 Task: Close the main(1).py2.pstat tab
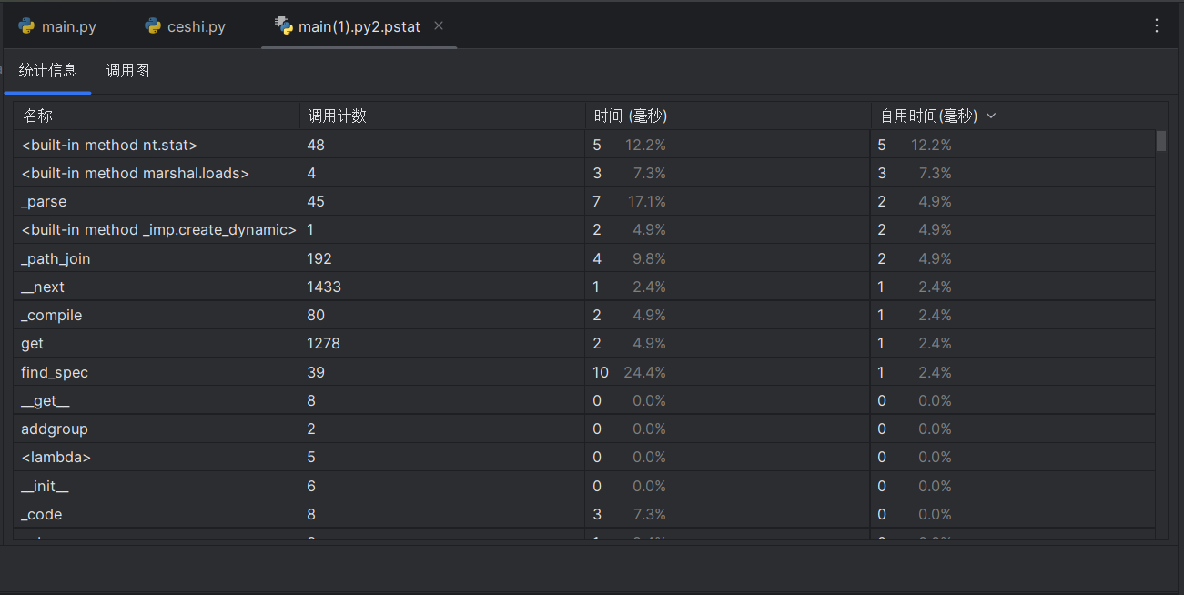(439, 26)
